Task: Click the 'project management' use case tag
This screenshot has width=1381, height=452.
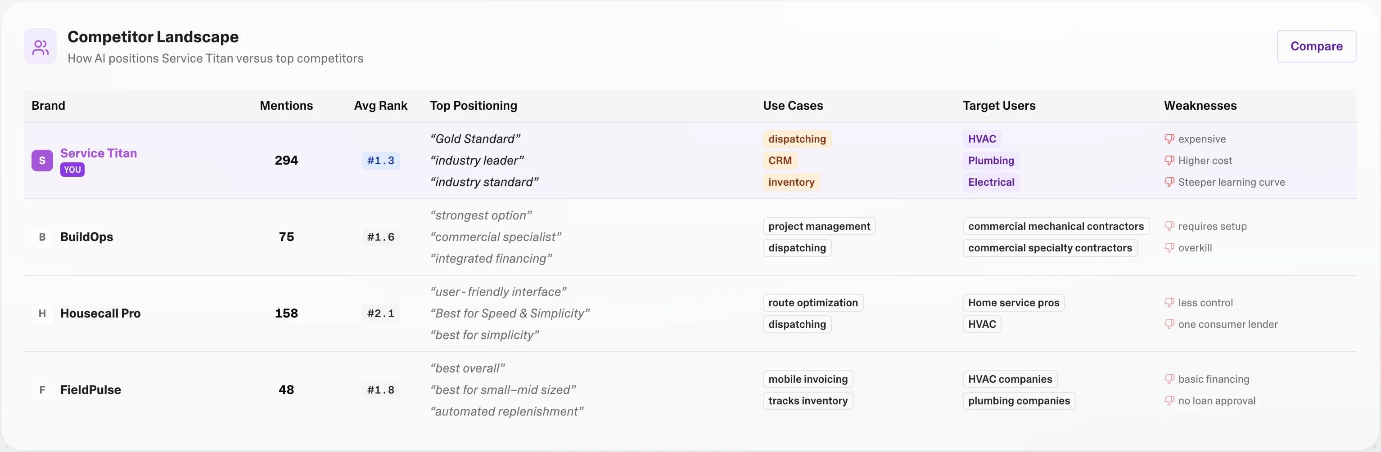Action: [x=819, y=227]
